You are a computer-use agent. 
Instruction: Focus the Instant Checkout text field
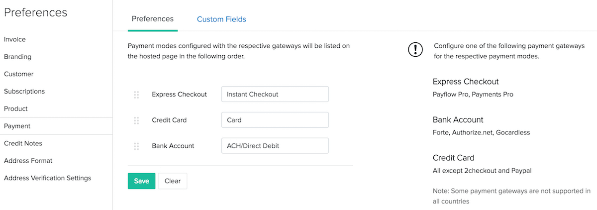[275, 94]
